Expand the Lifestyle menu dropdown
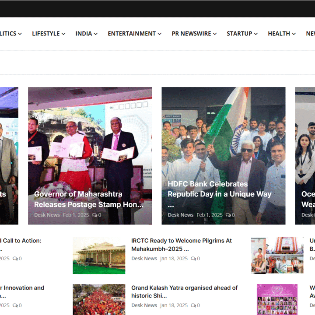 (x=49, y=34)
